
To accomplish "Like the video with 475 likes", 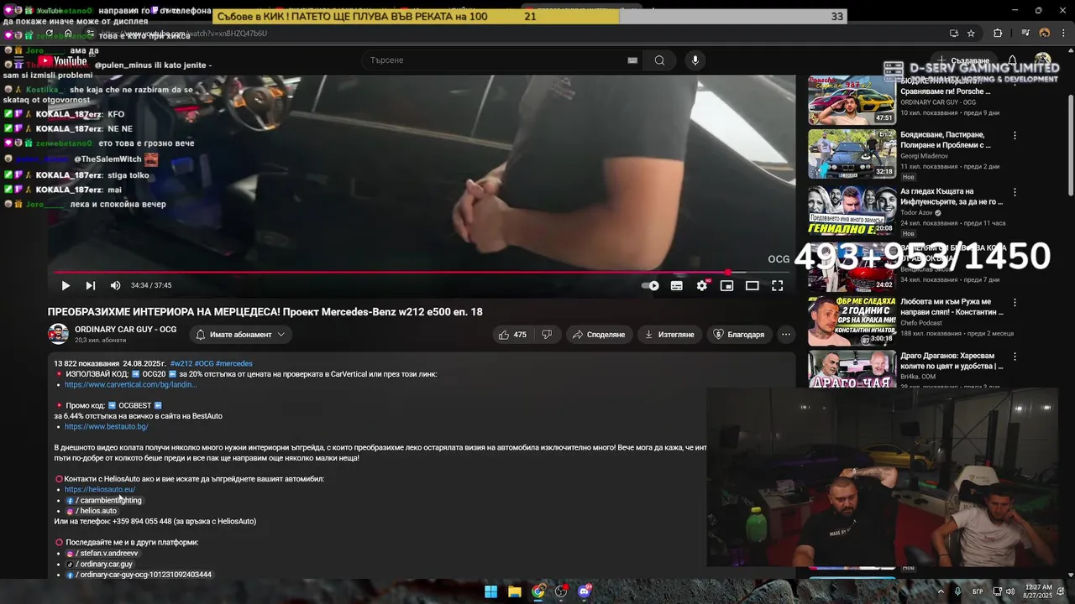I will pos(511,335).
